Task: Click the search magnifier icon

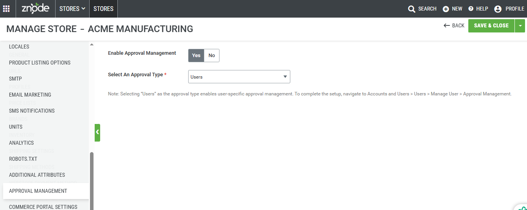Action: pos(412,9)
